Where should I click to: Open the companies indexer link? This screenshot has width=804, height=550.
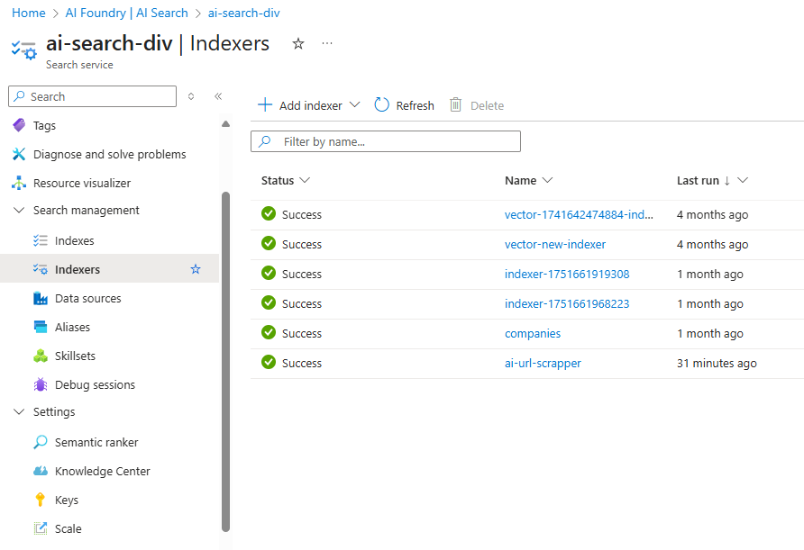pos(533,333)
